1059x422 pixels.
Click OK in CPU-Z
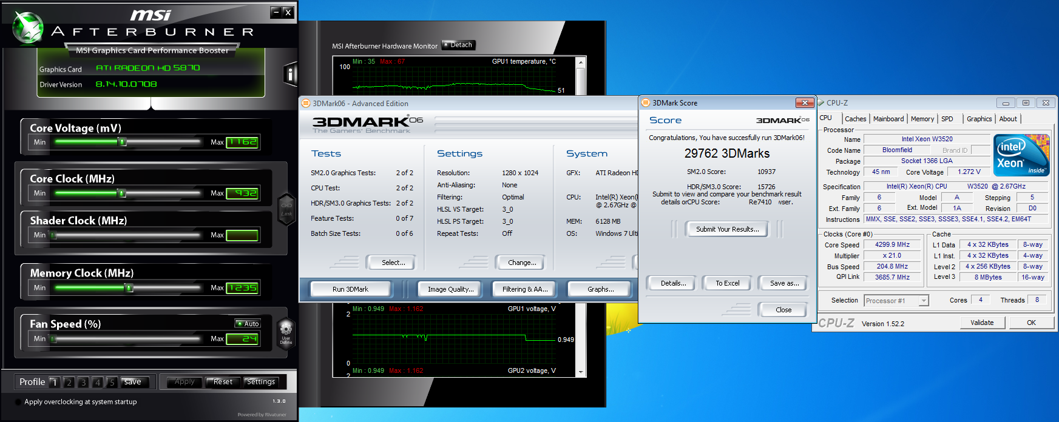tap(1031, 323)
